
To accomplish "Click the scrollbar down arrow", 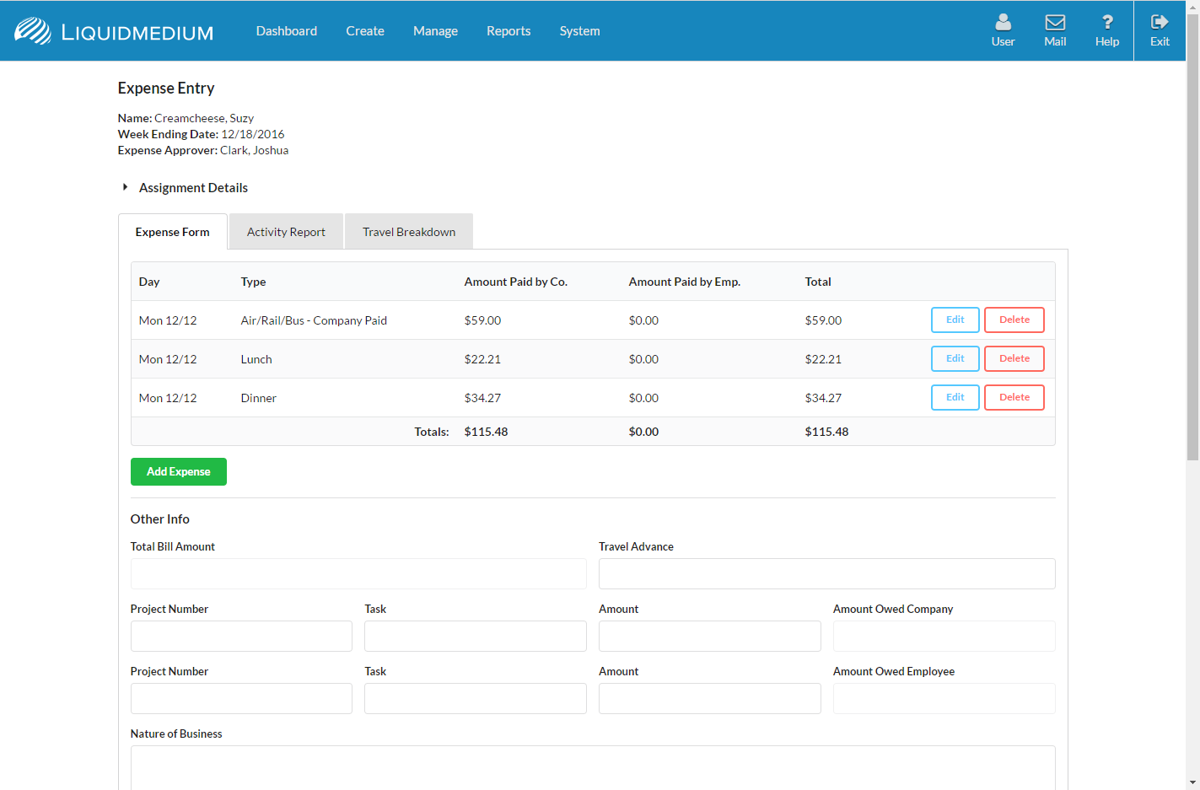I will (1192, 782).
